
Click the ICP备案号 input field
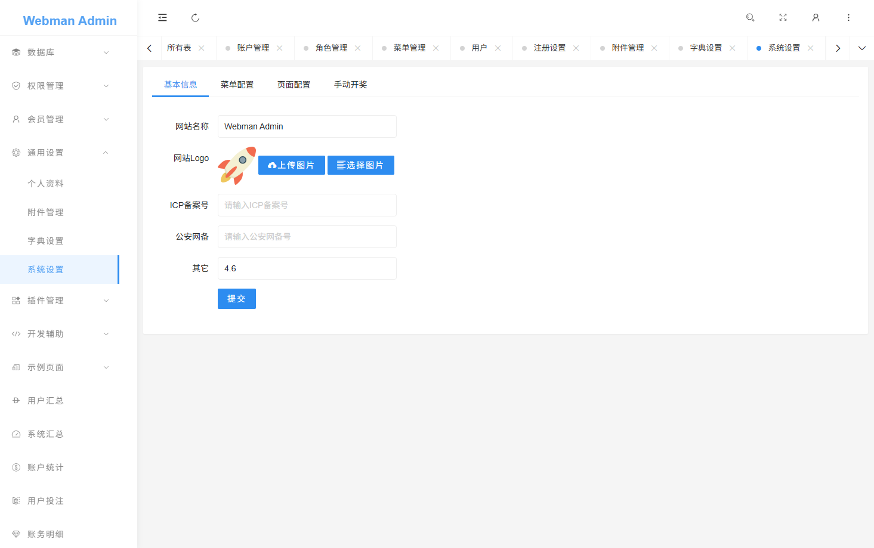coord(307,205)
